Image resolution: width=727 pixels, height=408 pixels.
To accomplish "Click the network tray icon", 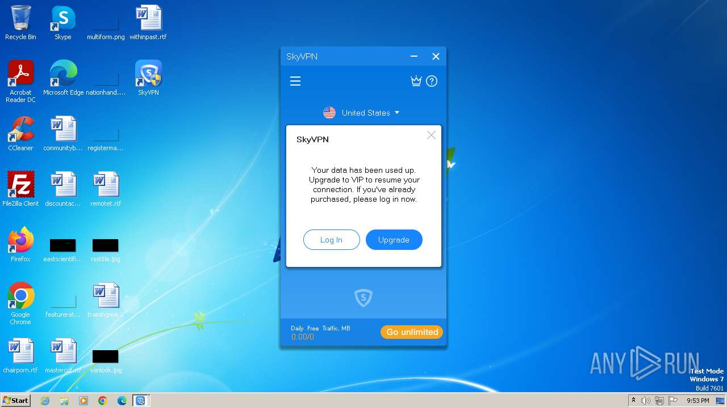I will pyautogui.click(x=659, y=401).
